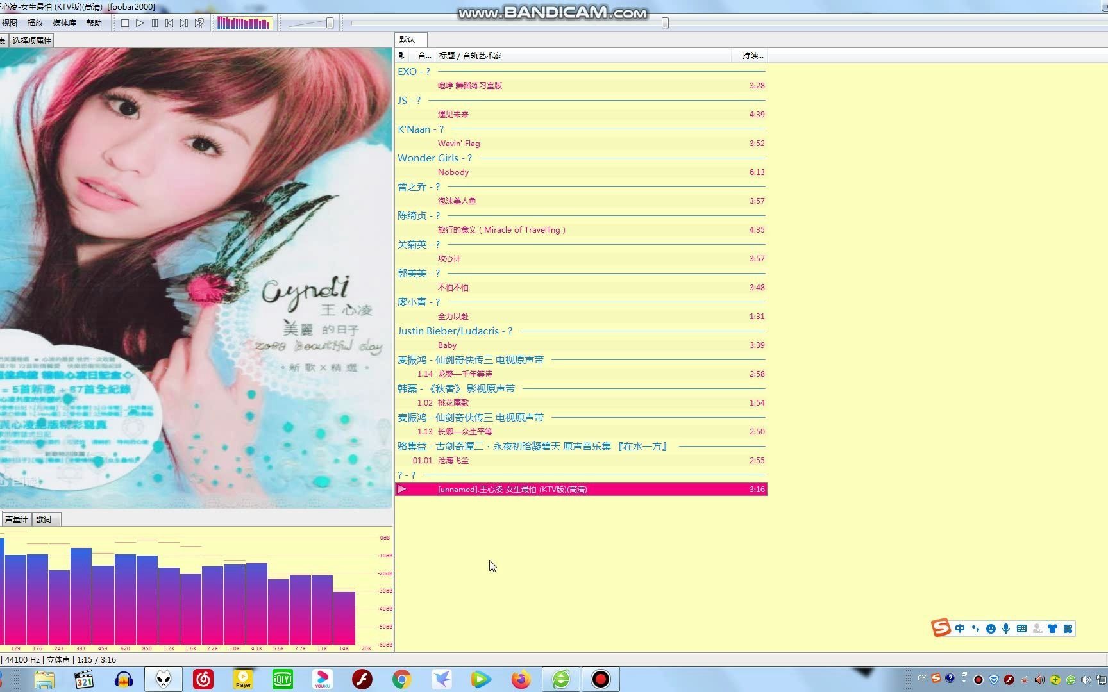This screenshot has width=1108, height=692.
Task: Open the 帮助 menu
Action: click(94, 23)
